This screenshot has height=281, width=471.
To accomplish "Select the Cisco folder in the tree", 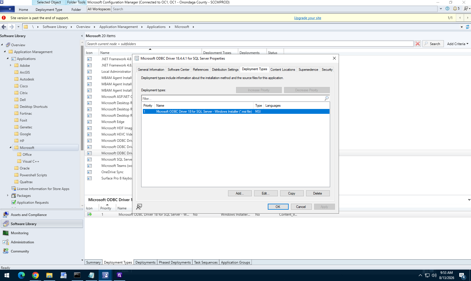I will pos(24,86).
